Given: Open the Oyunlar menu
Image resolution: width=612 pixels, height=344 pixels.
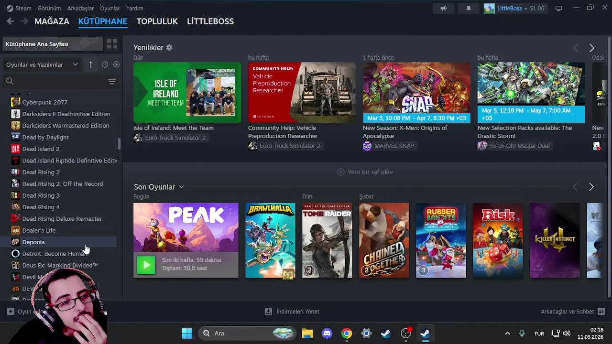Looking at the screenshot, I should (110, 8).
